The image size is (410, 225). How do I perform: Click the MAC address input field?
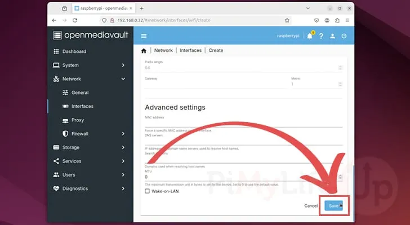click(243, 123)
